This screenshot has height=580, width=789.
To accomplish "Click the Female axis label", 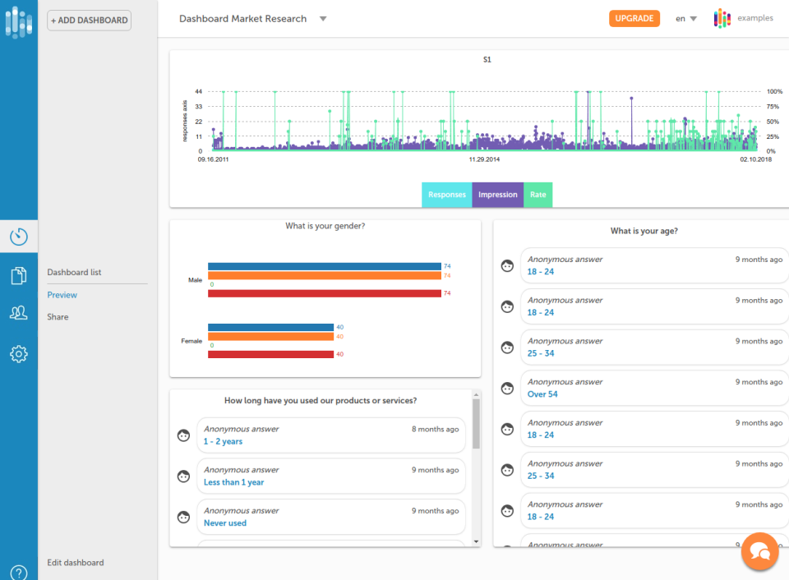I will click(191, 341).
